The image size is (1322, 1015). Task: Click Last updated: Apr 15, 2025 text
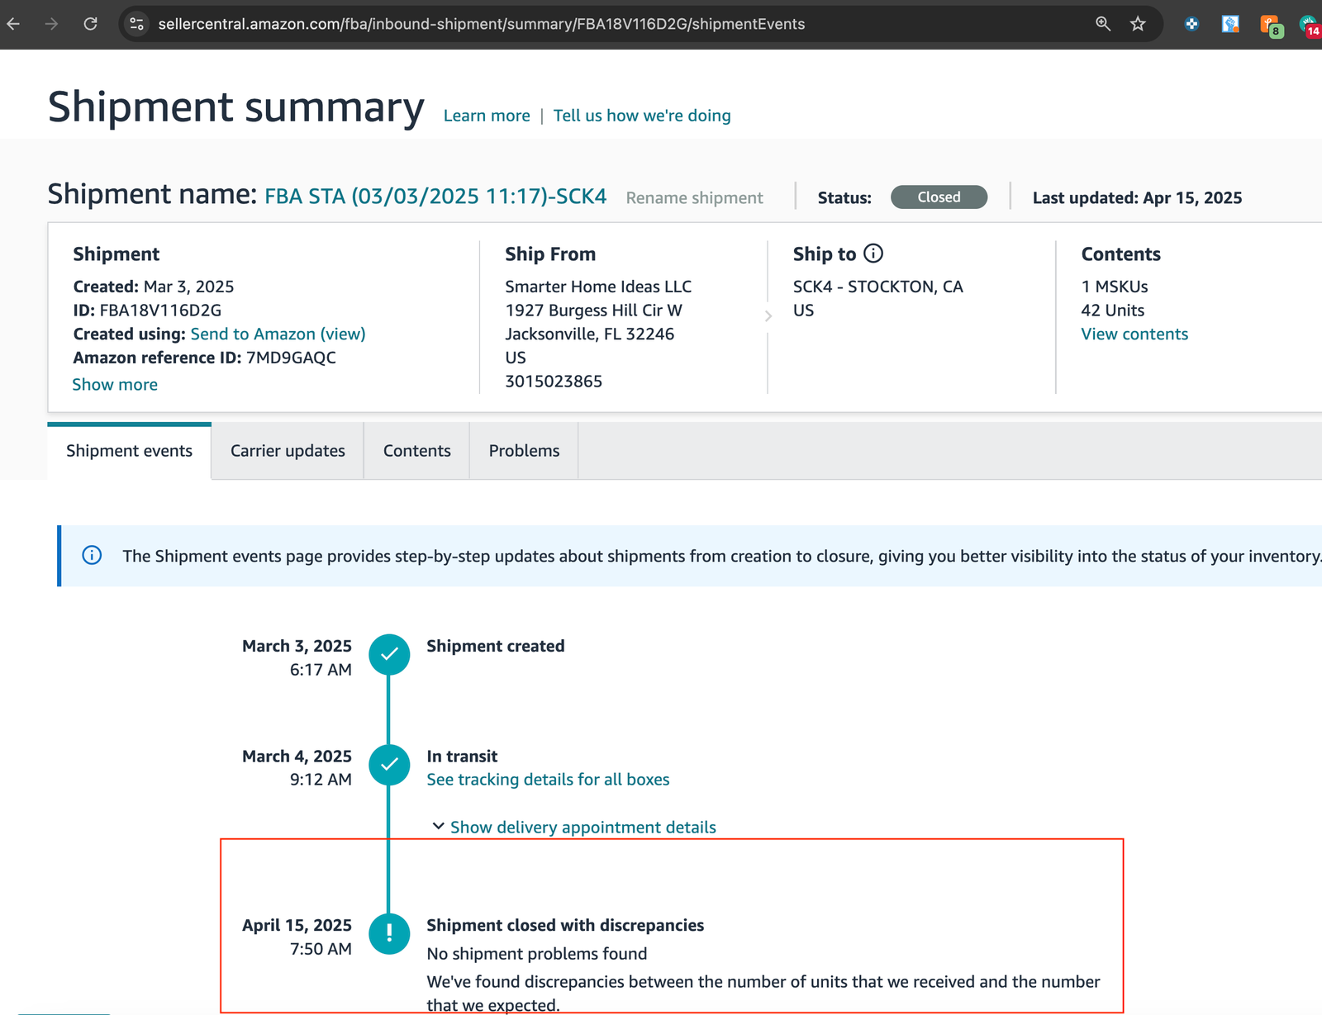coord(1137,197)
